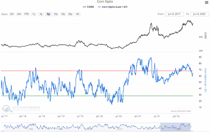Switch to the 15y zoom range

(x=63, y=14)
